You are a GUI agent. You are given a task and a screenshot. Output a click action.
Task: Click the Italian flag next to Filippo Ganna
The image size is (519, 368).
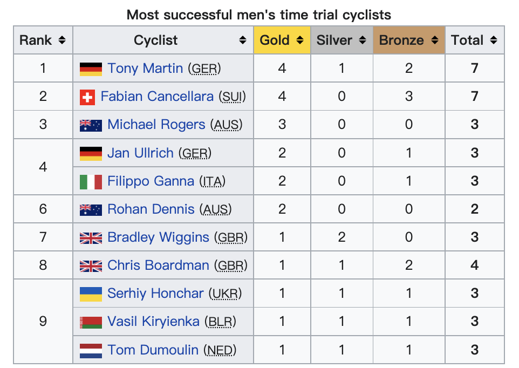tap(91, 182)
